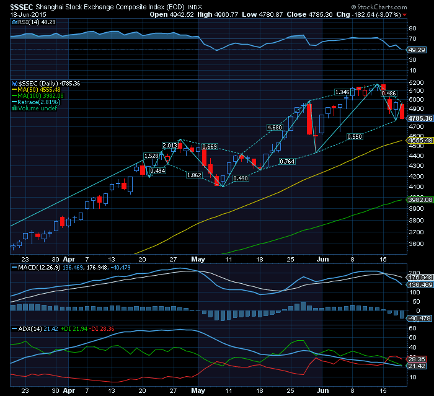The height and width of the screenshot is (396, 434).
Task: Click the 0.764 retracement label
Action: click(x=287, y=161)
